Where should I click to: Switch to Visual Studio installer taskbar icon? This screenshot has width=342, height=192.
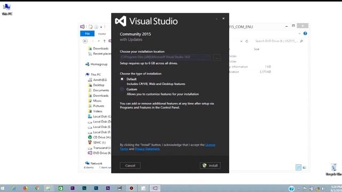(155, 188)
